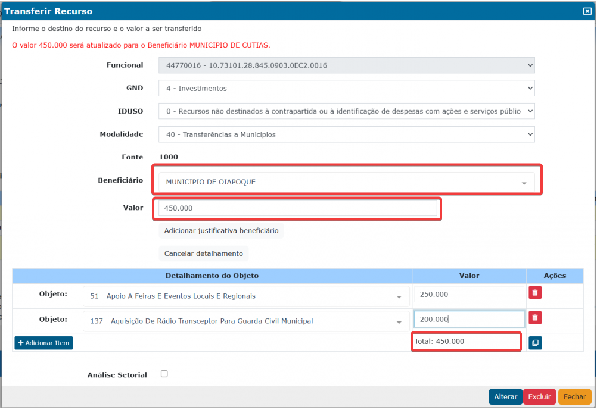
Task: Click the Alterar button
Action: [505, 397]
